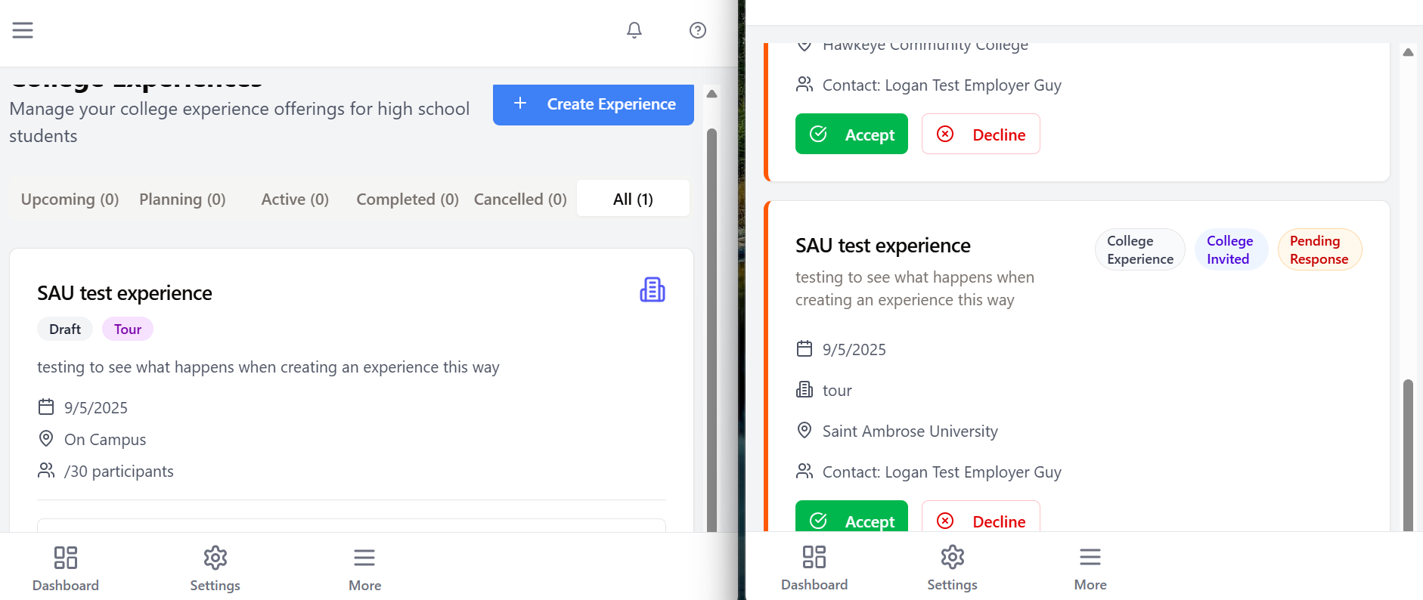Open the hamburger menu at top left
This screenshot has width=1423, height=600.
[x=23, y=30]
